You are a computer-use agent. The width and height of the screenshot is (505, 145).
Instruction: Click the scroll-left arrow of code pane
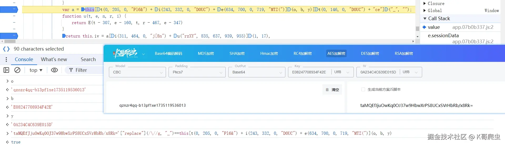(x=2, y=41)
